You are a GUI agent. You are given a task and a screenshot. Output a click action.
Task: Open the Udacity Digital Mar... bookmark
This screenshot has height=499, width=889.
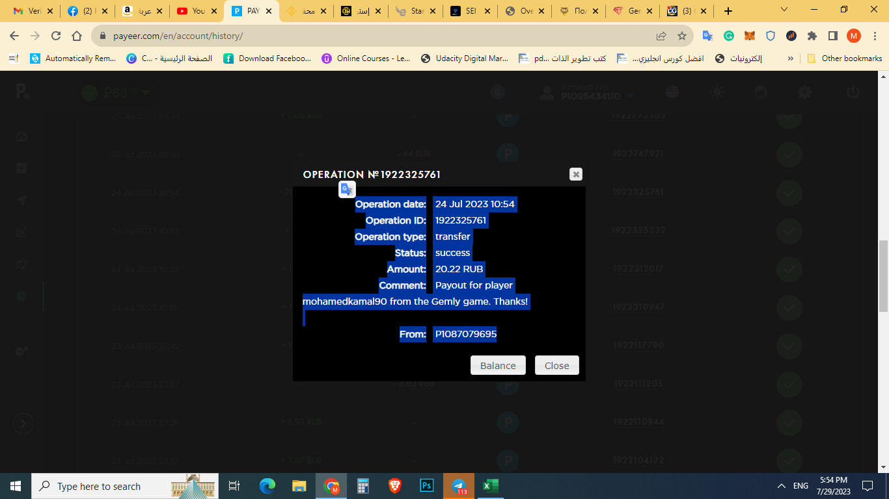[x=465, y=58]
